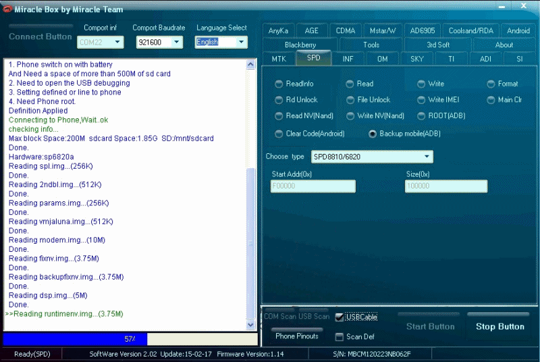Click the Start Addr(0x) input field
The image size is (540, 362).
click(313, 186)
